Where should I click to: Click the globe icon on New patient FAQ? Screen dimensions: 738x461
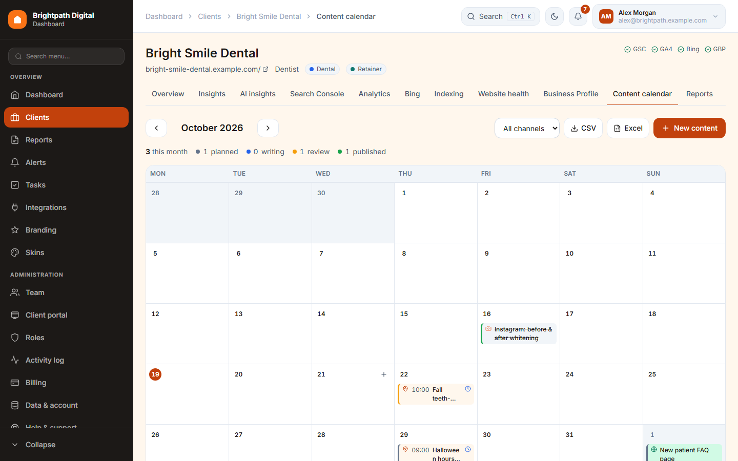click(654, 450)
